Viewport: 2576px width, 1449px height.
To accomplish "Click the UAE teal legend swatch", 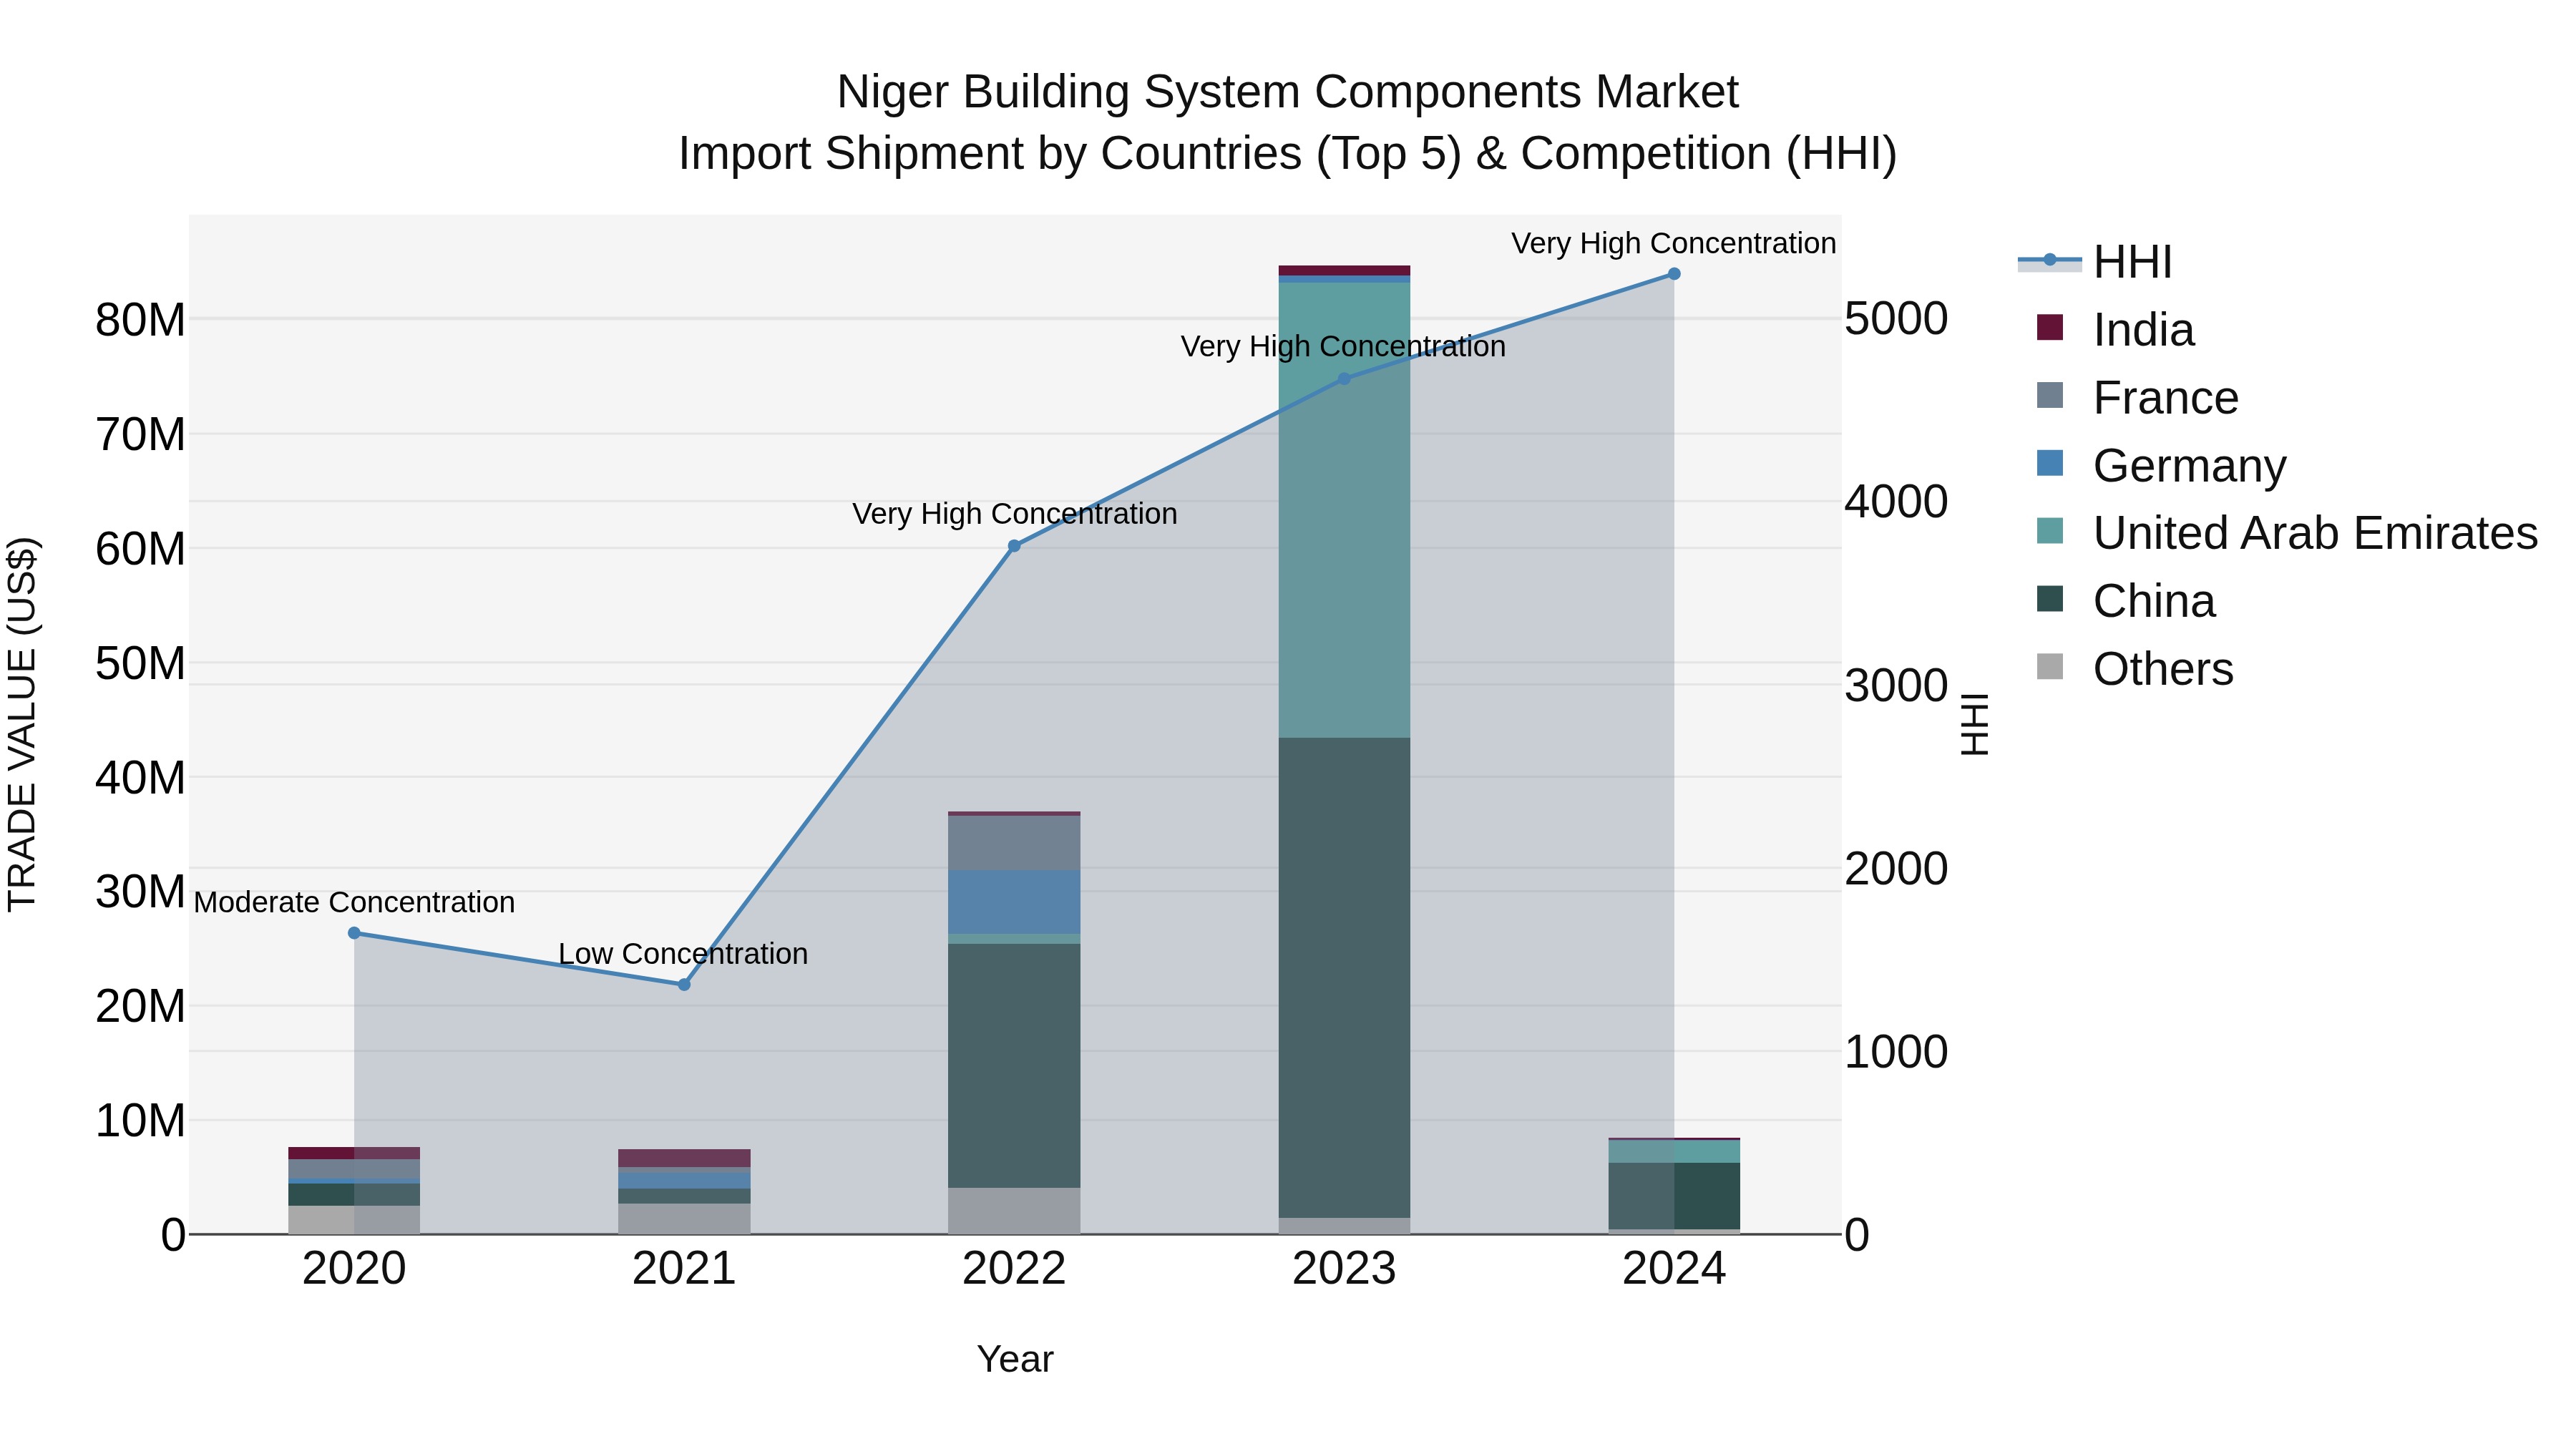I will tap(2050, 531).
